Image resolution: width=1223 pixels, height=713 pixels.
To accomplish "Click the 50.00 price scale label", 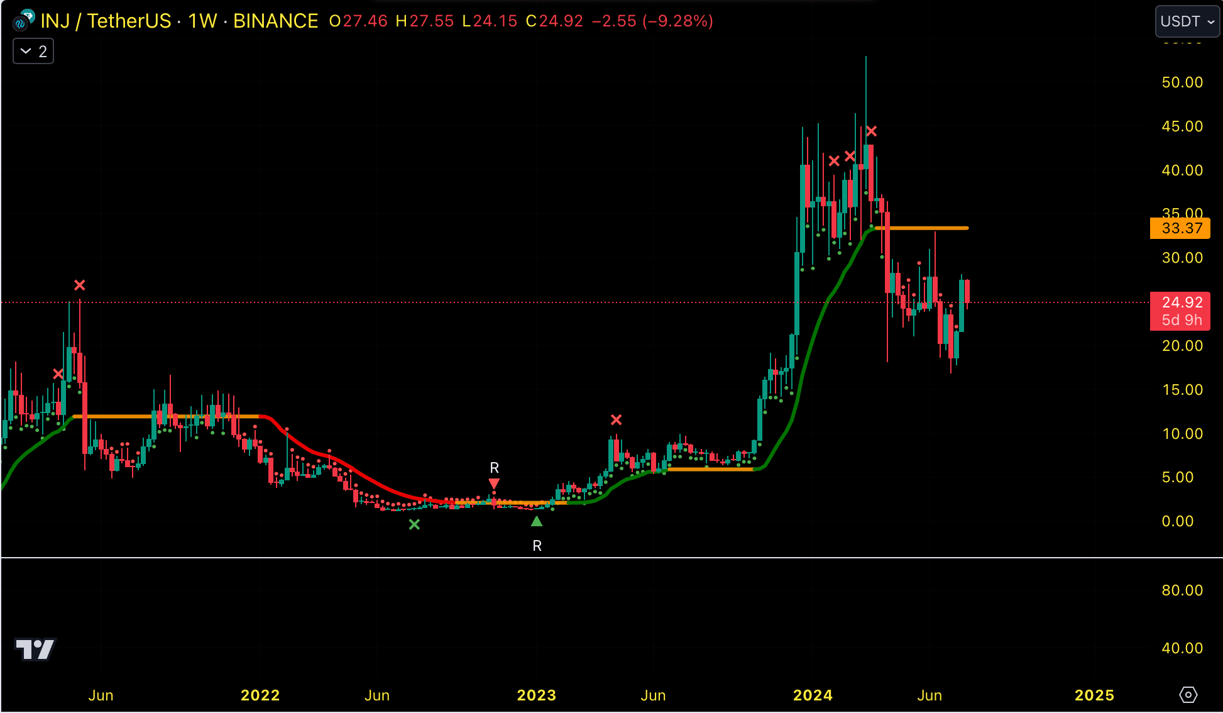I will 1182,82.
